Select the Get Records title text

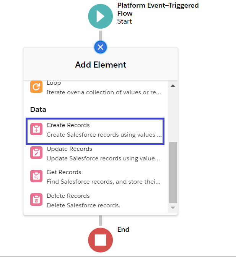pyautogui.click(x=64, y=172)
